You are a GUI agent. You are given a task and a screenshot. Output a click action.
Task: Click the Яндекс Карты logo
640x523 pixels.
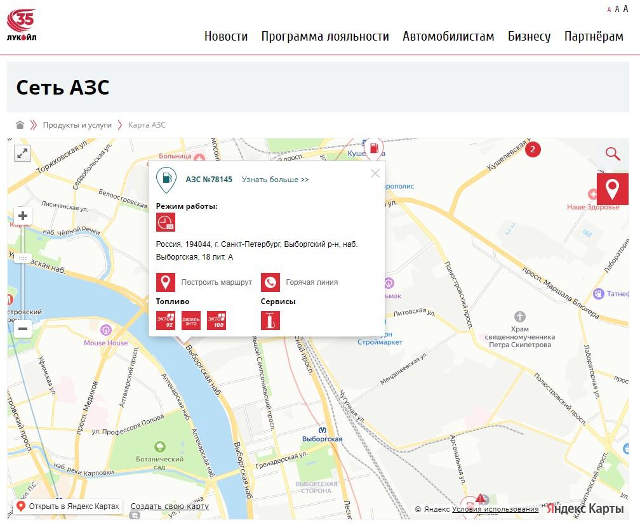(585, 508)
